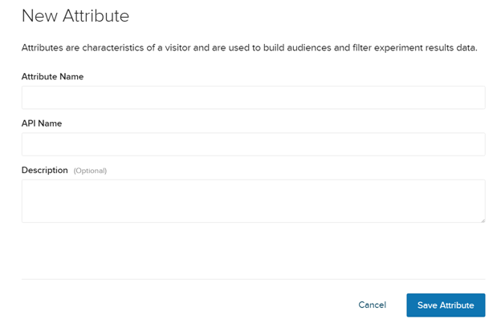Focus the API Name text box
The height and width of the screenshot is (331, 501).
tap(254, 144)
